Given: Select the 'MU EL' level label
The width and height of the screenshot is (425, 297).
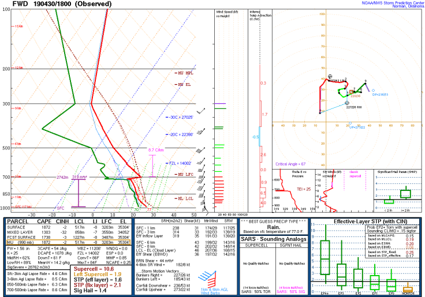Looking at the screenshot, I should point(183,84).
